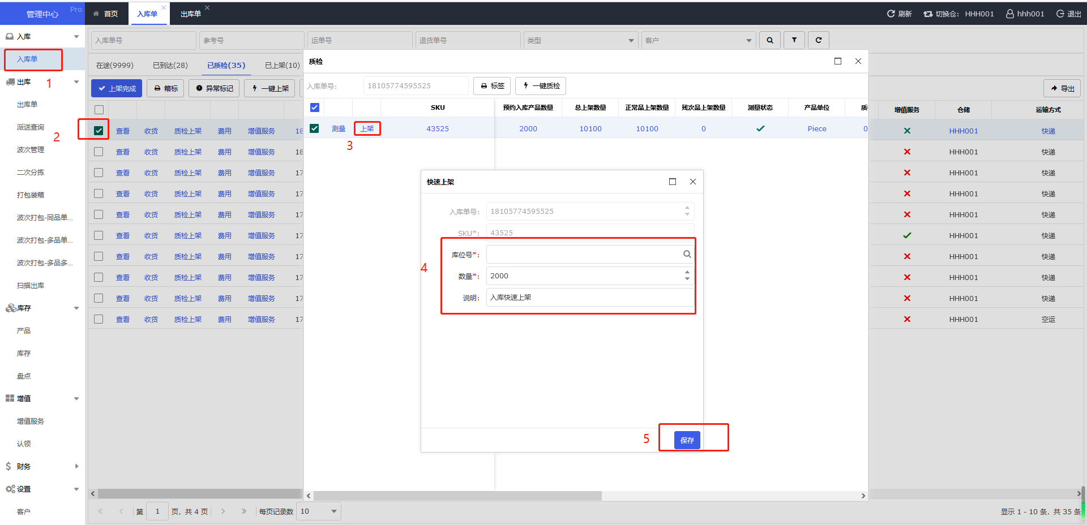Maximize the 快速上架 dialog
1087x525 pixels.
(x=673, y=182)
